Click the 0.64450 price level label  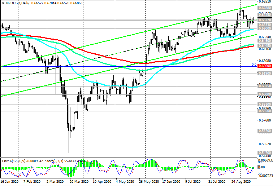coord(265,45)
